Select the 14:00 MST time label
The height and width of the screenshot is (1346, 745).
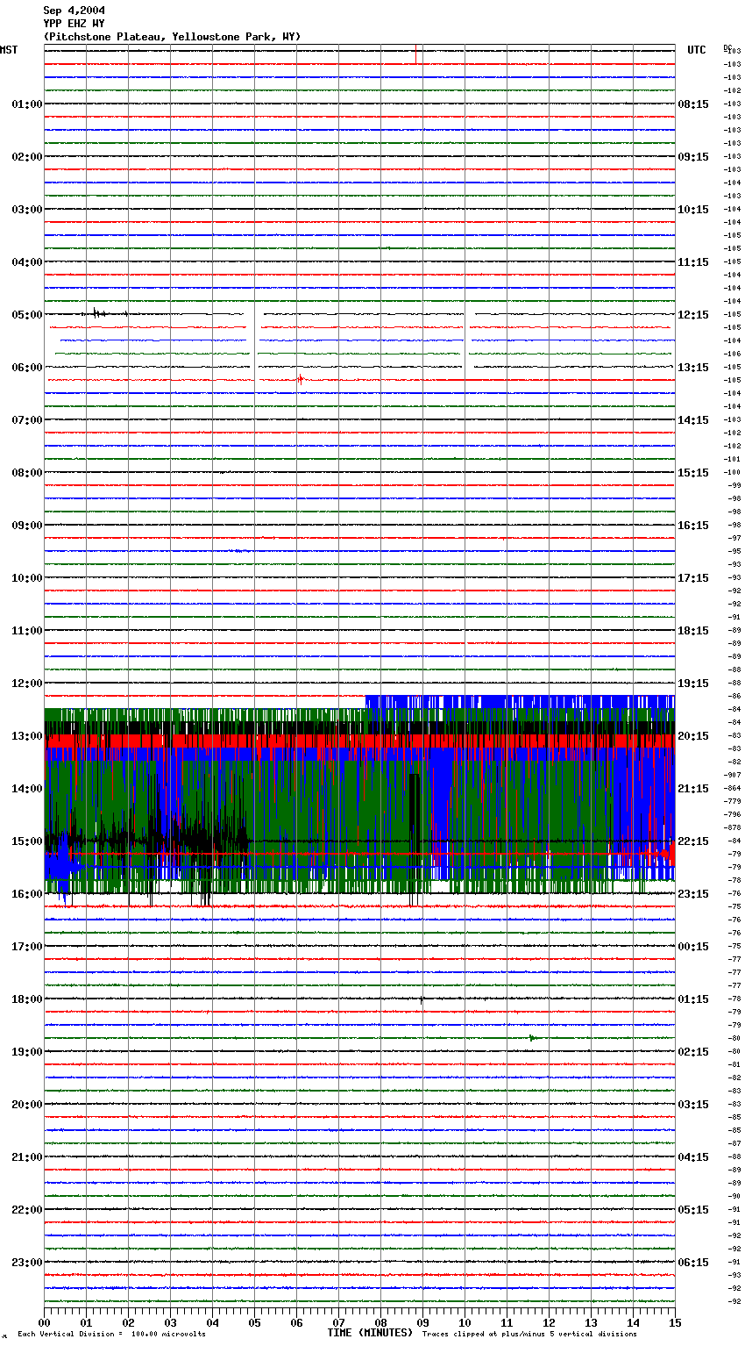27,789
